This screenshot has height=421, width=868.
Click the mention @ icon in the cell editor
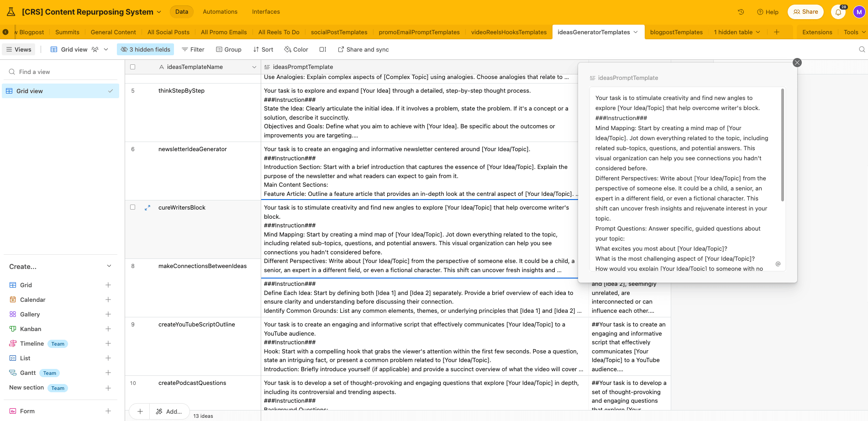[x=778, y=264]
